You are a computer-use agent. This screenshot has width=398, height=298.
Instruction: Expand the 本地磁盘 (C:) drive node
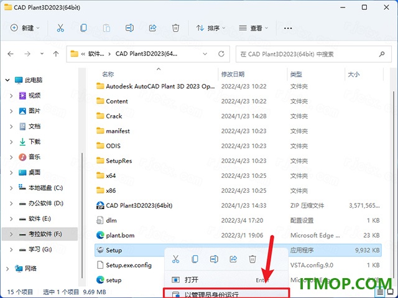tap(11, 188)
